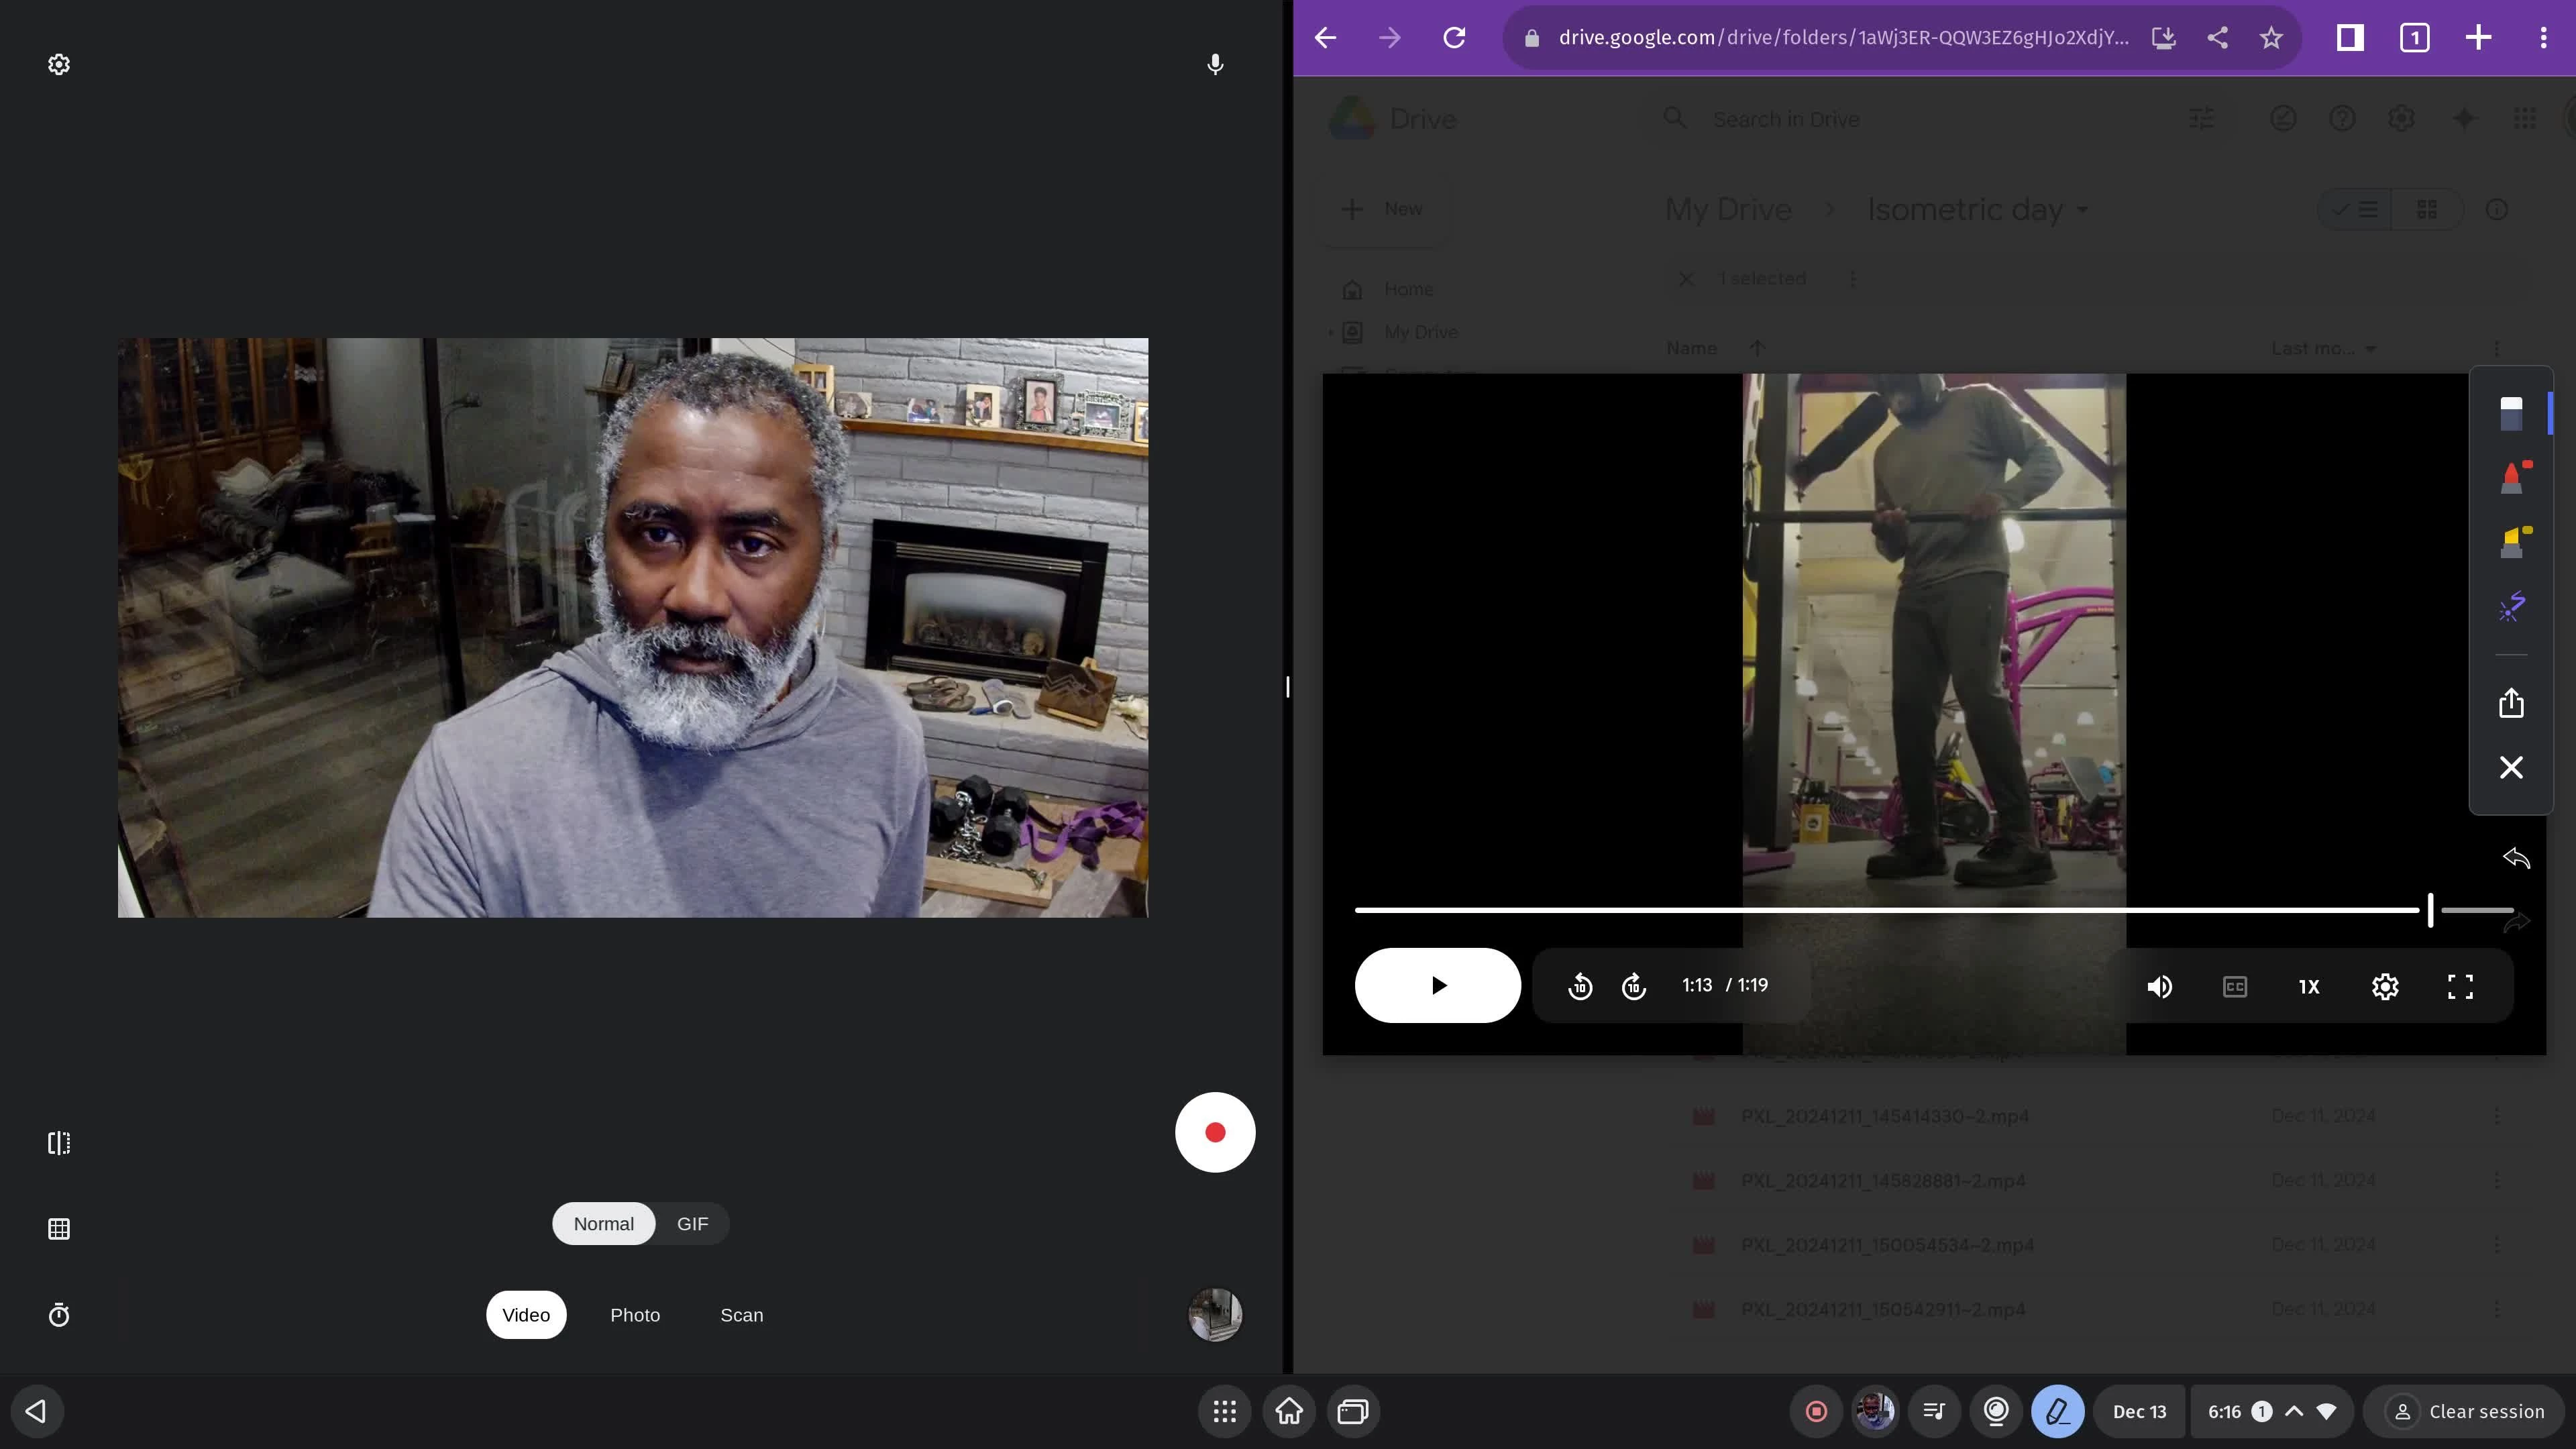This screenshot has width=2576, height=1449.
Task: Click the install app icon in address bar
Action: 2163,38
